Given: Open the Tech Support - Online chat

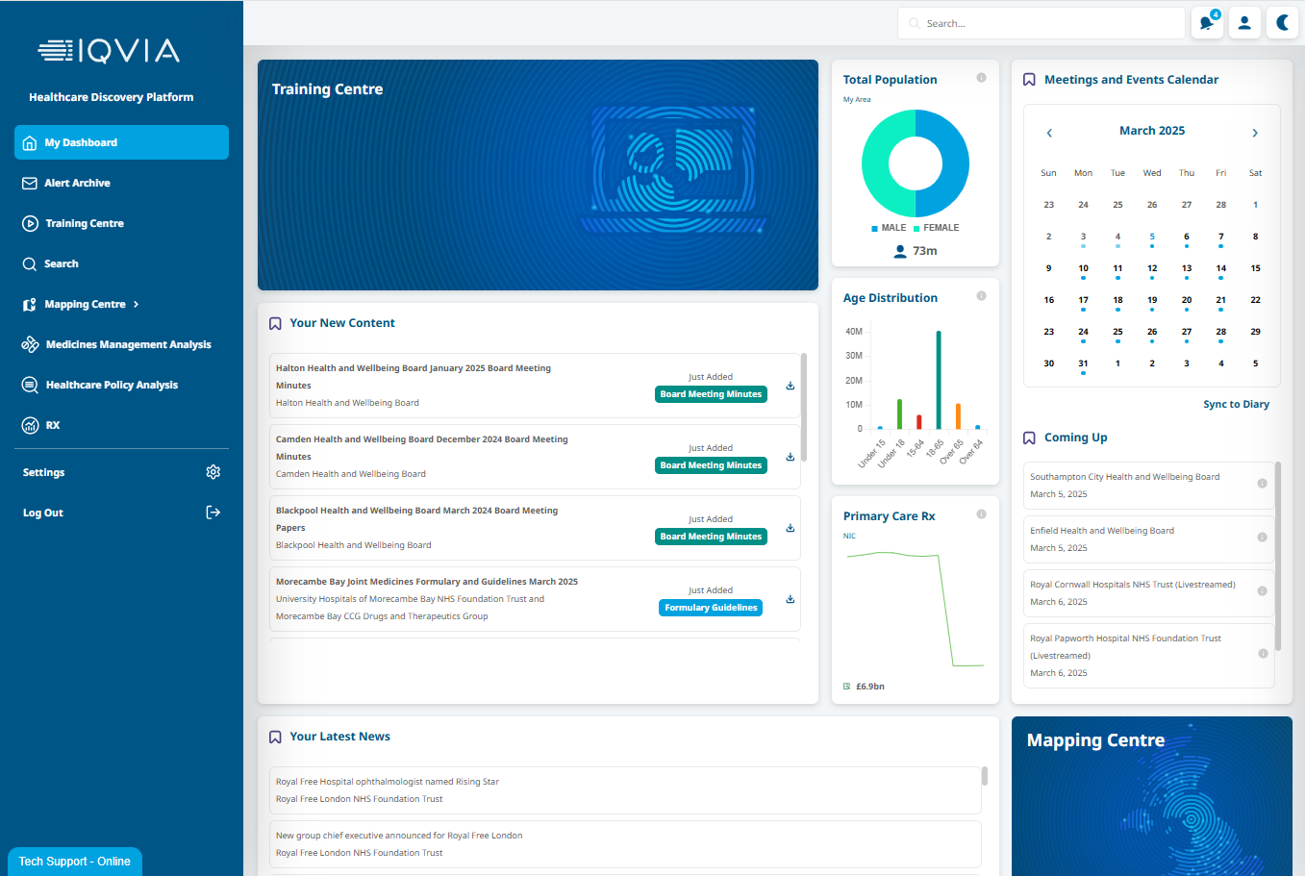Looking at the screenshot, I should (x=75, y=862).
